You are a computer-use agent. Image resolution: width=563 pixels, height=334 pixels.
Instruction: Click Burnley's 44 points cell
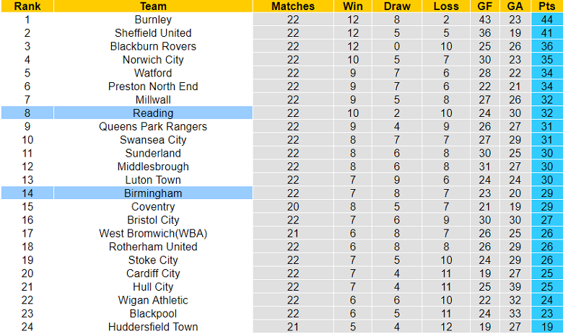546,19
